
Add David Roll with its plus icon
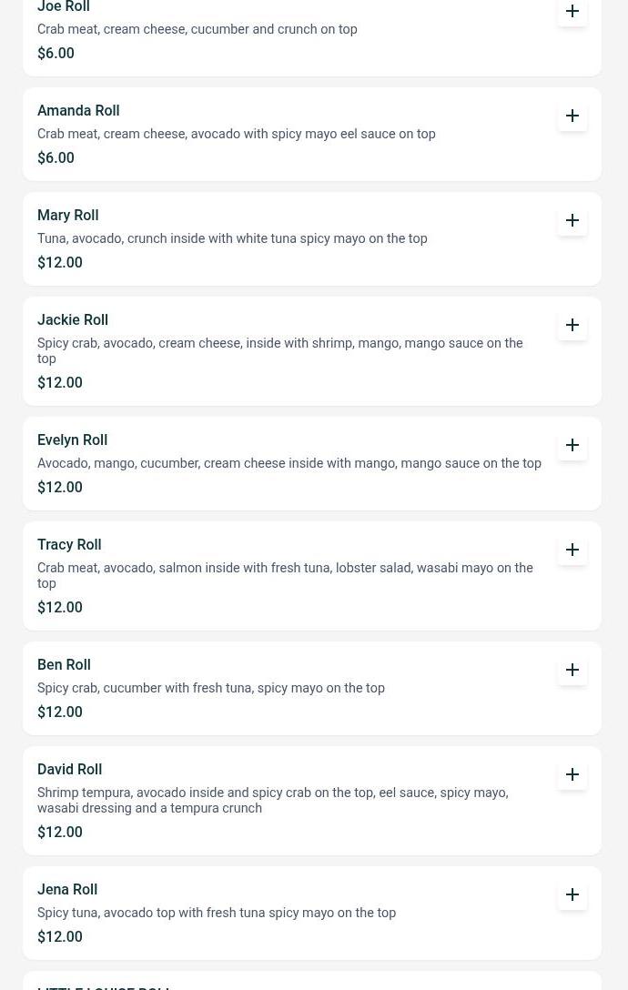[572, 774]
